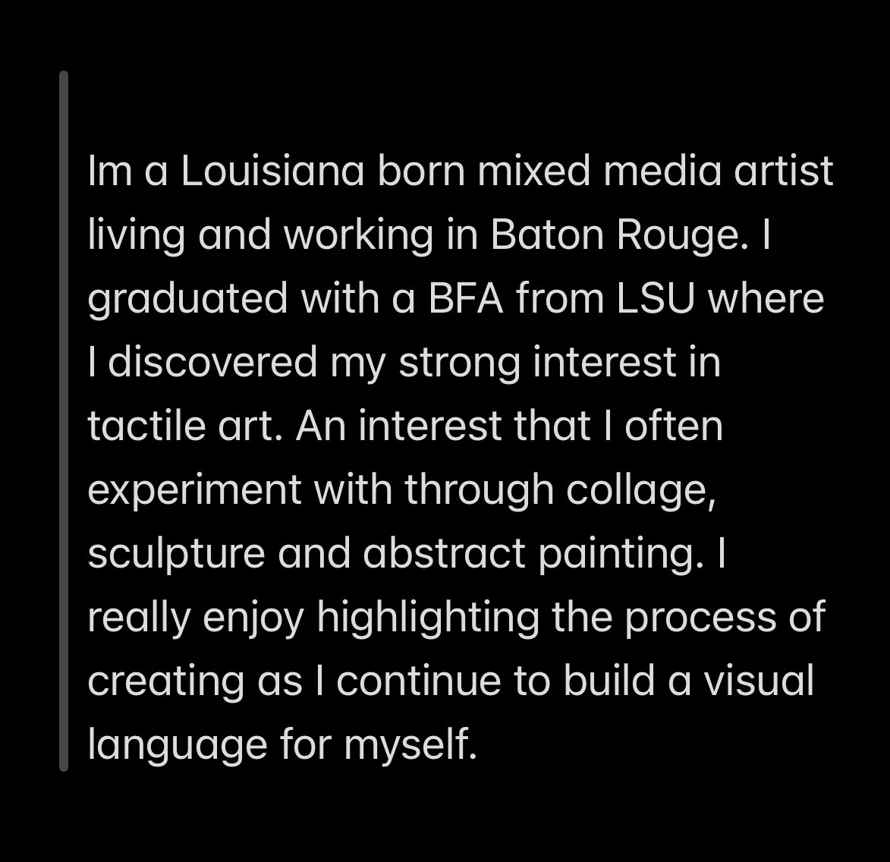This screenshot has width=890, height=862.
Task: Click the word "visual" near the end
Action: tap(759, 681)
